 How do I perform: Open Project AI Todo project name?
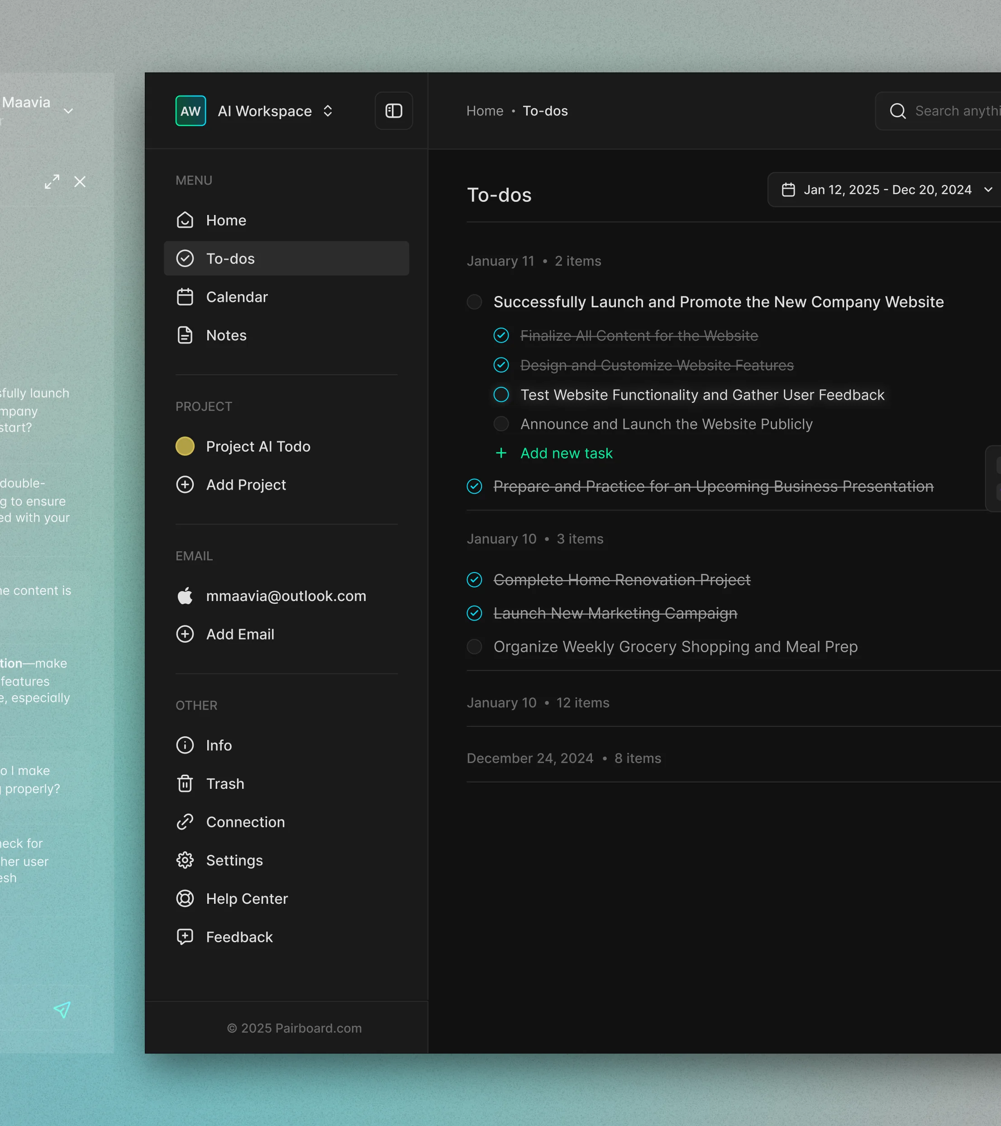[258, 446]
